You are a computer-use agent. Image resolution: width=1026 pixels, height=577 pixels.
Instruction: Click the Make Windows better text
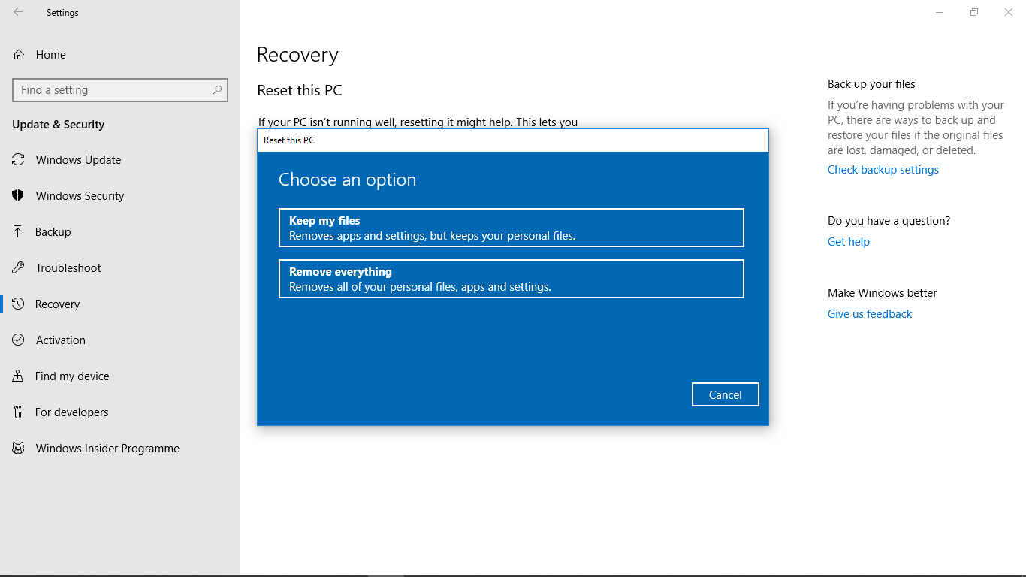coord(883,293)
